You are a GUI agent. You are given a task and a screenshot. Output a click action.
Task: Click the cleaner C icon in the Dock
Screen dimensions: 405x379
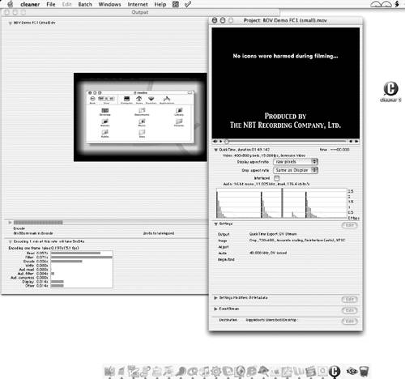coord(335,371)
